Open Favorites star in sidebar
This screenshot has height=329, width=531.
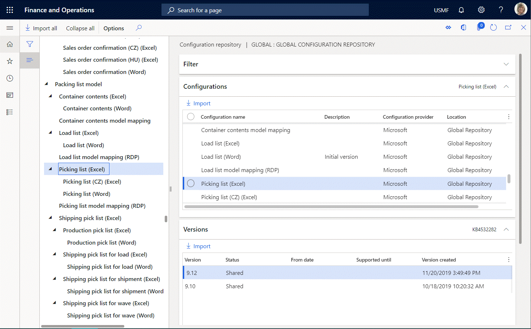click(10, 61)
